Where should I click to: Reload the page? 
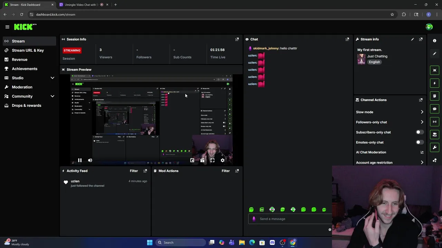click(21, 14)
